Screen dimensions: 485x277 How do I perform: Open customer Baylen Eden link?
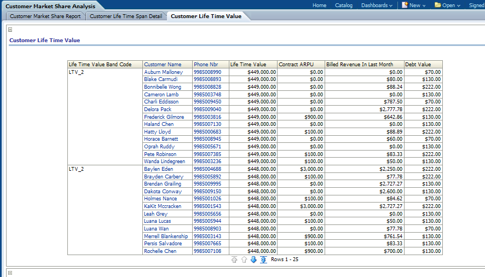pos(158,169)
